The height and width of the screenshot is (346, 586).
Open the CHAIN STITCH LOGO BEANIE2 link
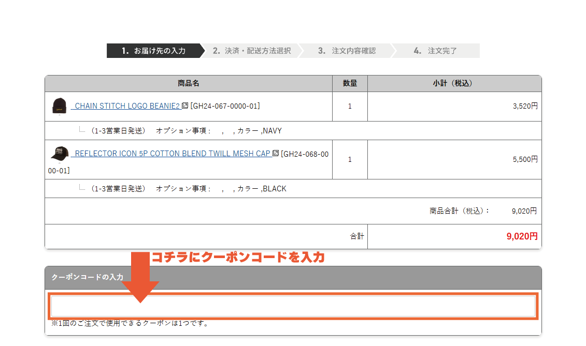coord(127,106)
